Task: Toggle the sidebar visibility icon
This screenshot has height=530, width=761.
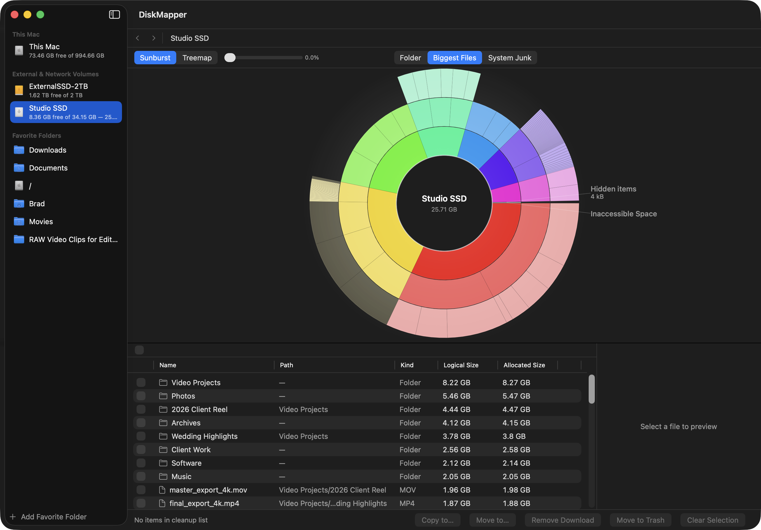Action: coord(114,15)
